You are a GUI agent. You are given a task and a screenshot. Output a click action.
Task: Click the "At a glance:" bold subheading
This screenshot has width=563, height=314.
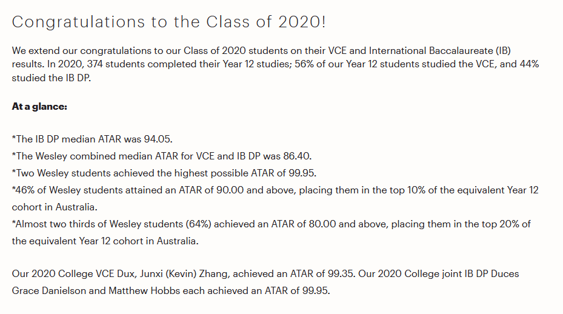(39, 106)
